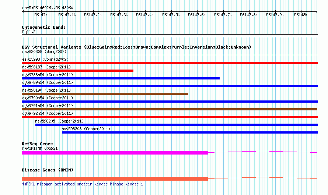Open variant nsv598190 (Cooper2011) label
This screenshot has width=328, height=195.
46,90
